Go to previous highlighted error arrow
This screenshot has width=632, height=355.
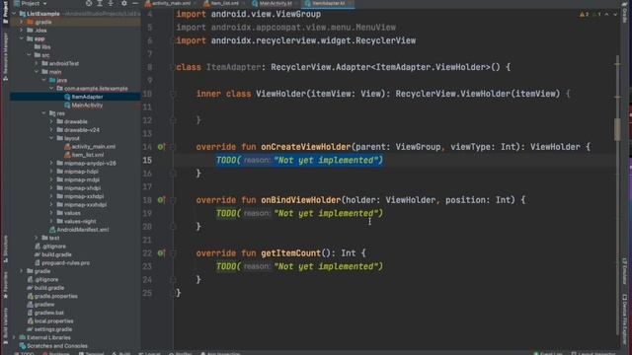point(606,14)
